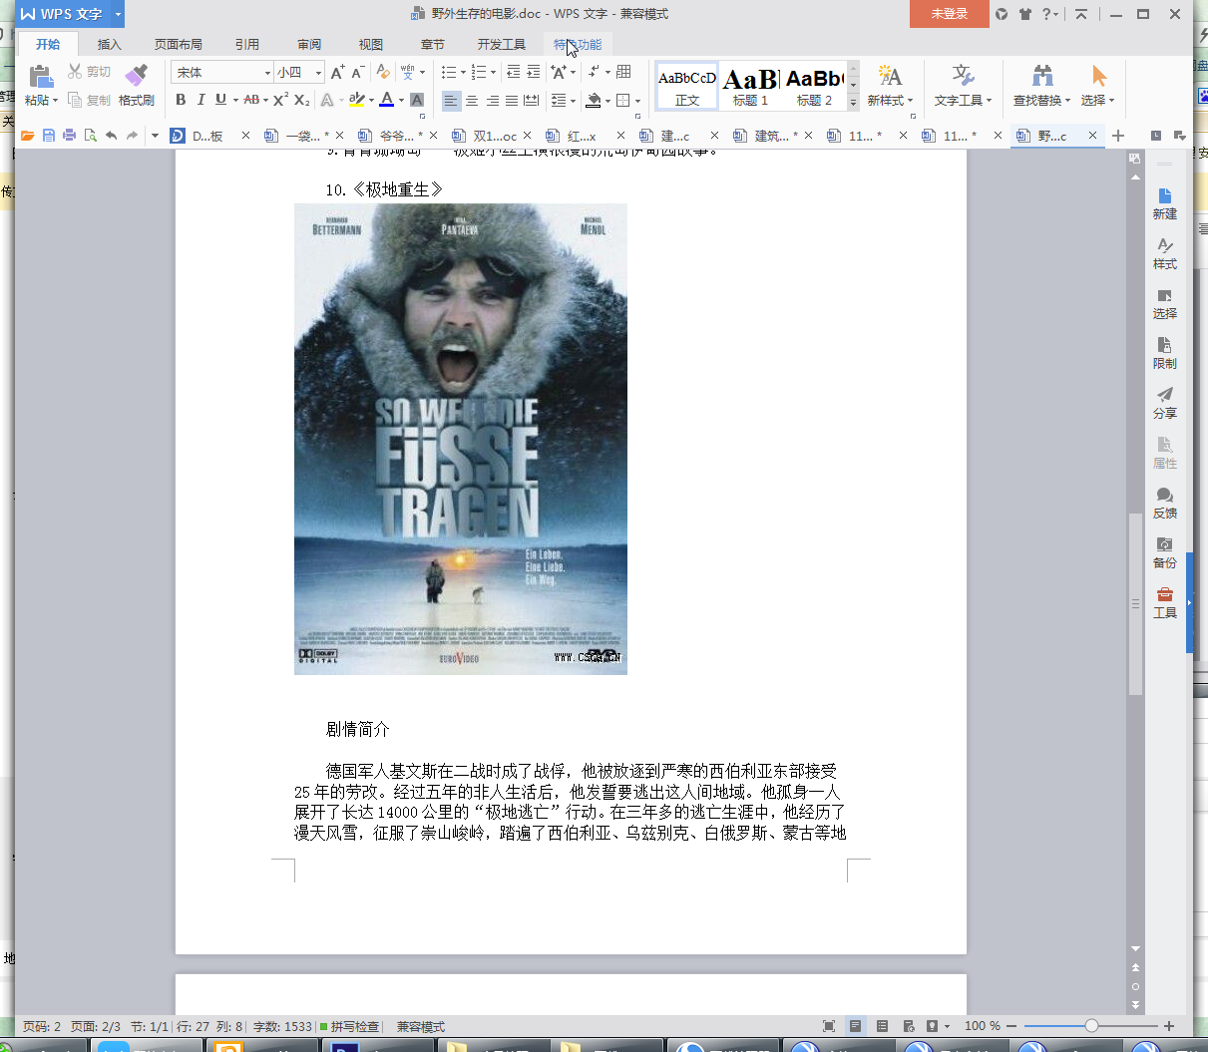Switch to the 引用 ribbon tab
Viewport: 1208px width, 1052px height.
[x=247, y=44]
